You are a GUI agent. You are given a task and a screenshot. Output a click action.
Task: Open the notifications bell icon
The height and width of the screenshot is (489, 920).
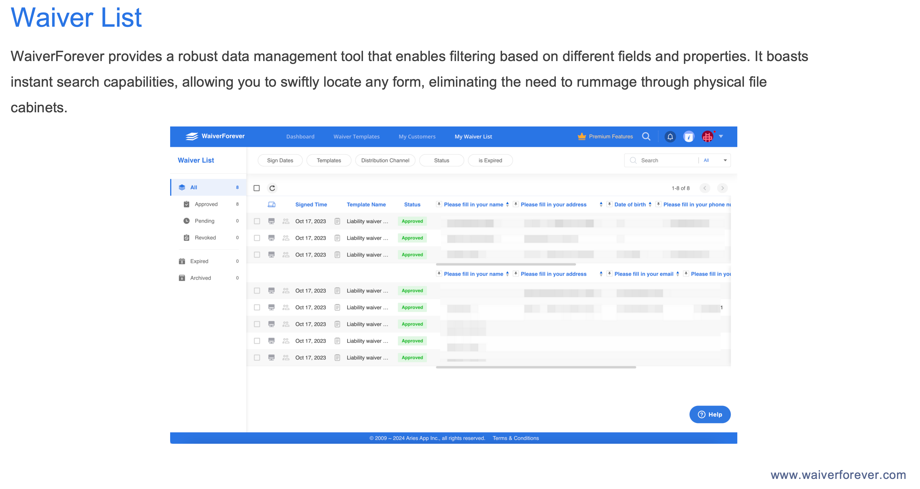(x=670, y=136)
